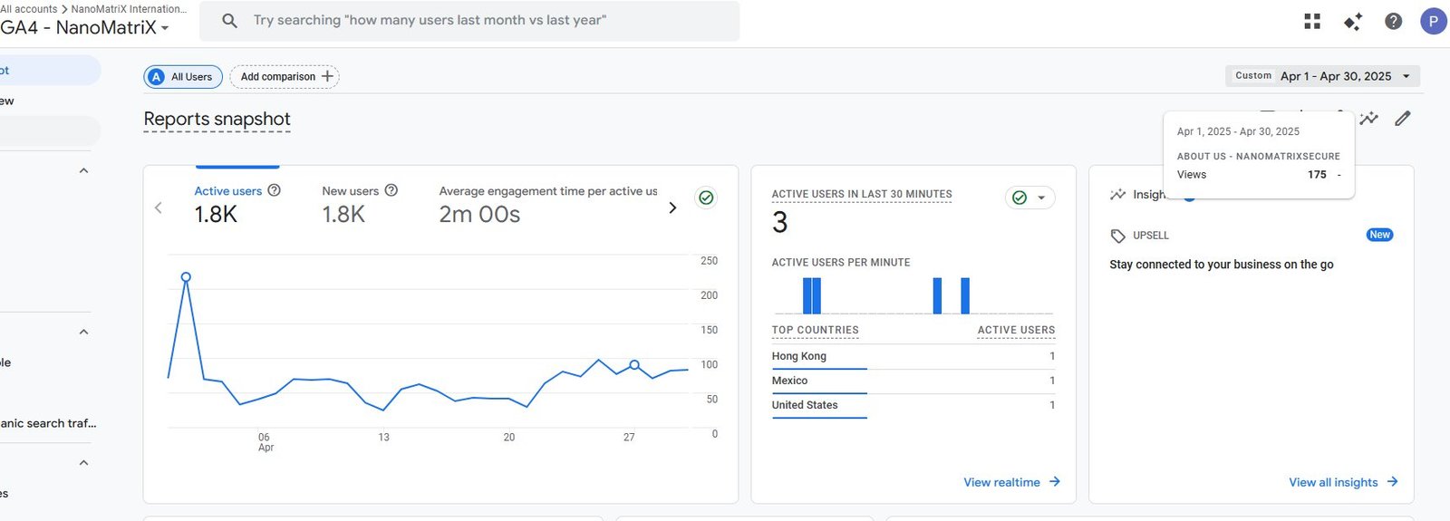1450x521 pixels.
Task: Click the next metric right arrow
Action: point(672,207)
